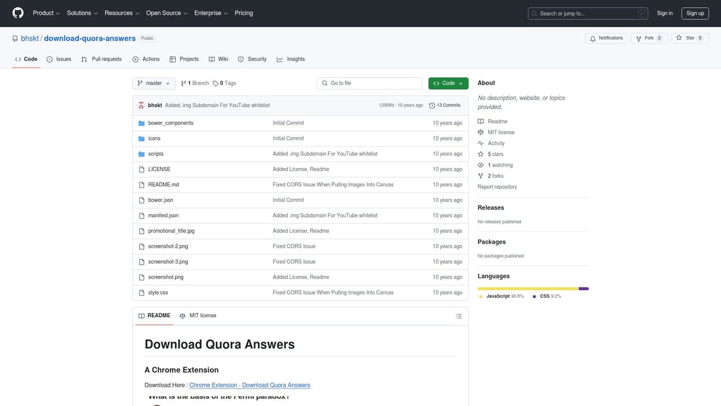Open the bhskt owner profile link
Viewport: 721px width, 406px height.
coord(30,38)
